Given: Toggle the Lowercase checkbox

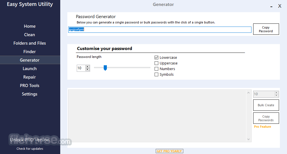Looking at the screenshot, I should tap(156, 58).
